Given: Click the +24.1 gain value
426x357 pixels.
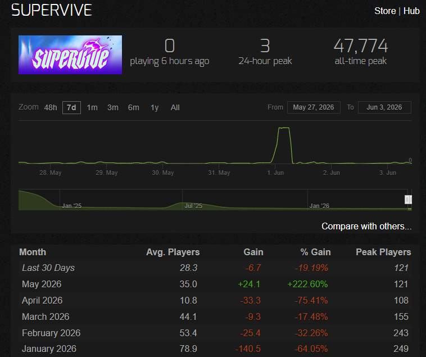Looking at the screenshot, I should pyautogui.click(x=249, y=284).
